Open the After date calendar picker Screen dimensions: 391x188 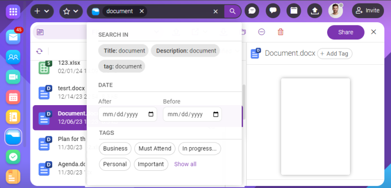[151, 114]
